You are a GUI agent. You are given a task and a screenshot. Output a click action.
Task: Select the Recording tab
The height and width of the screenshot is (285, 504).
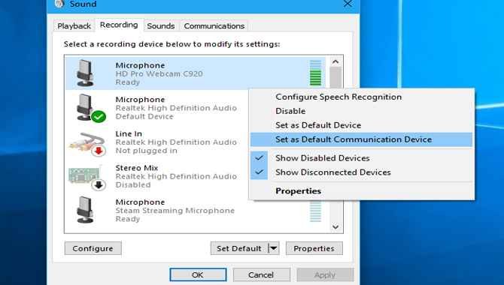119,25
